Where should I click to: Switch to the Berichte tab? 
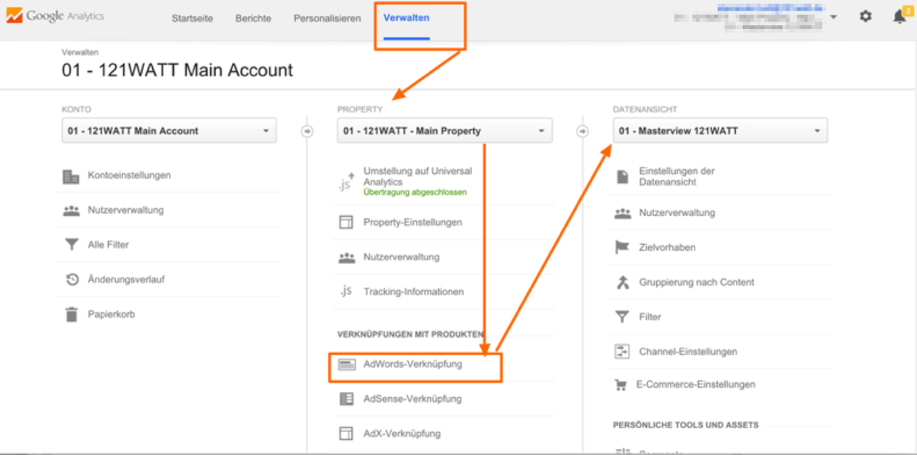pyautogui.click(x=254, y=19)
